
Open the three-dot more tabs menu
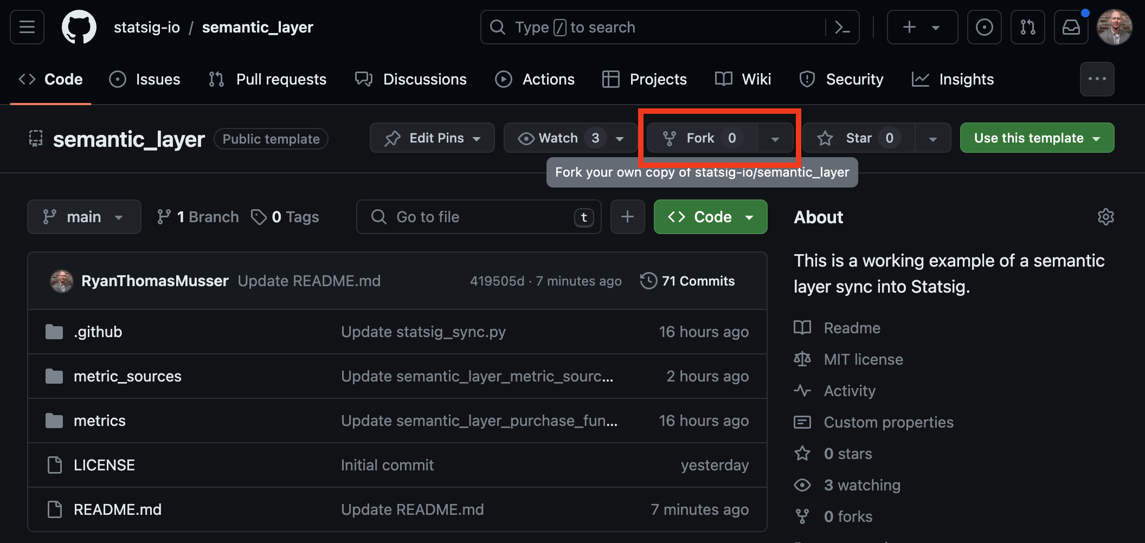pos(1097,79)
